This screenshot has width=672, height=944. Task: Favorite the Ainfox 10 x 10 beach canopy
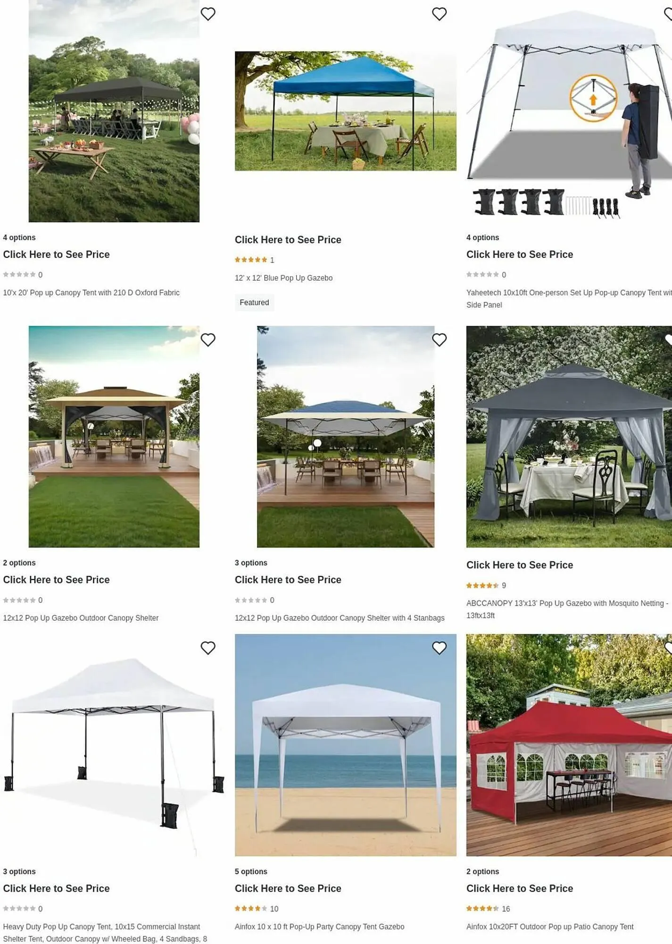click(x=439, y=648)
